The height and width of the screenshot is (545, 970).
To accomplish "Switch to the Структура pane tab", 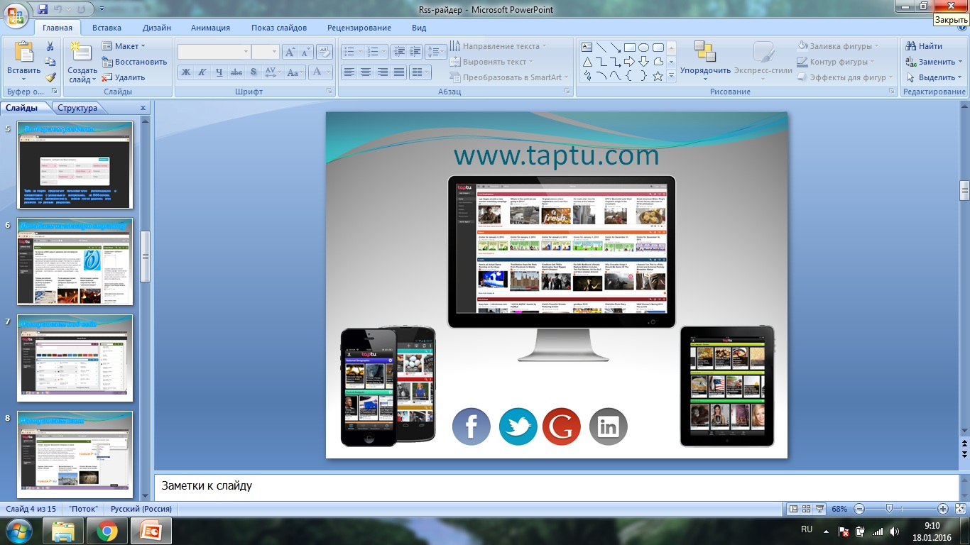I will pos(77,108).
